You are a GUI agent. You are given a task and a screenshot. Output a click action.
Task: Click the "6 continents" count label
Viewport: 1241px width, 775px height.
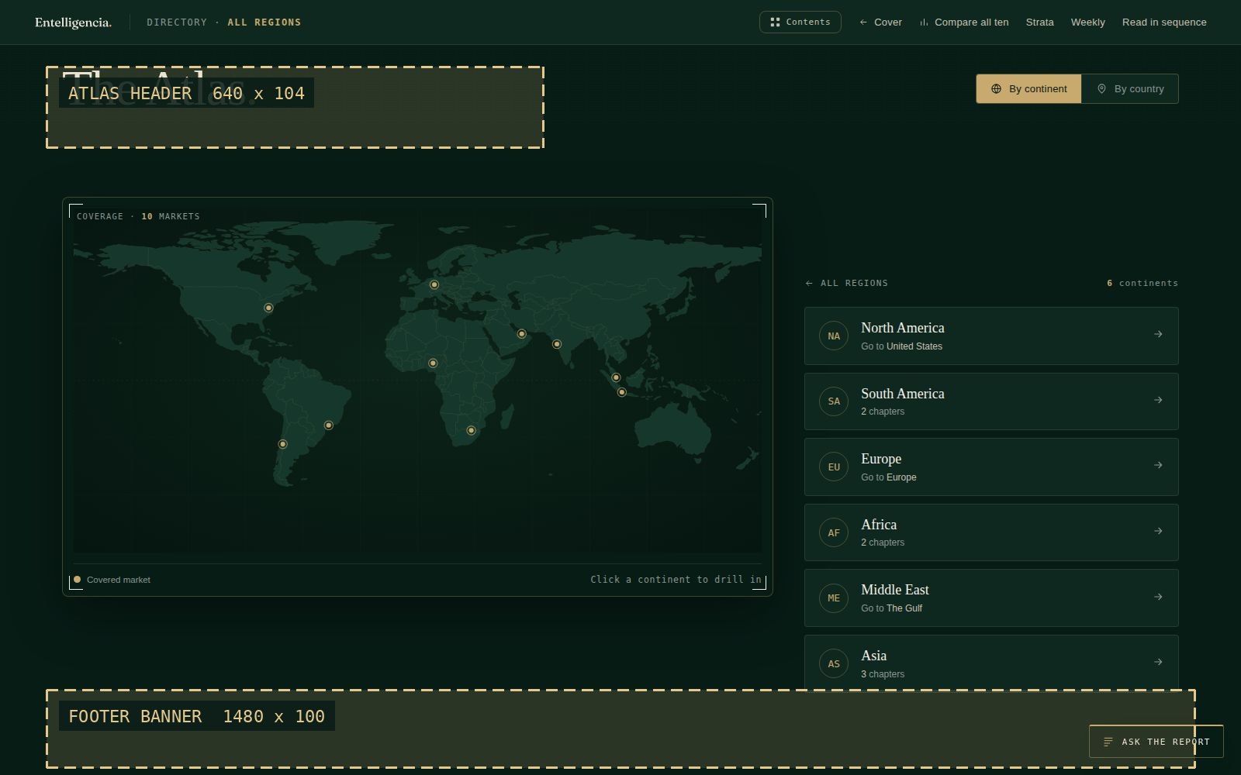coord(1142,283)
